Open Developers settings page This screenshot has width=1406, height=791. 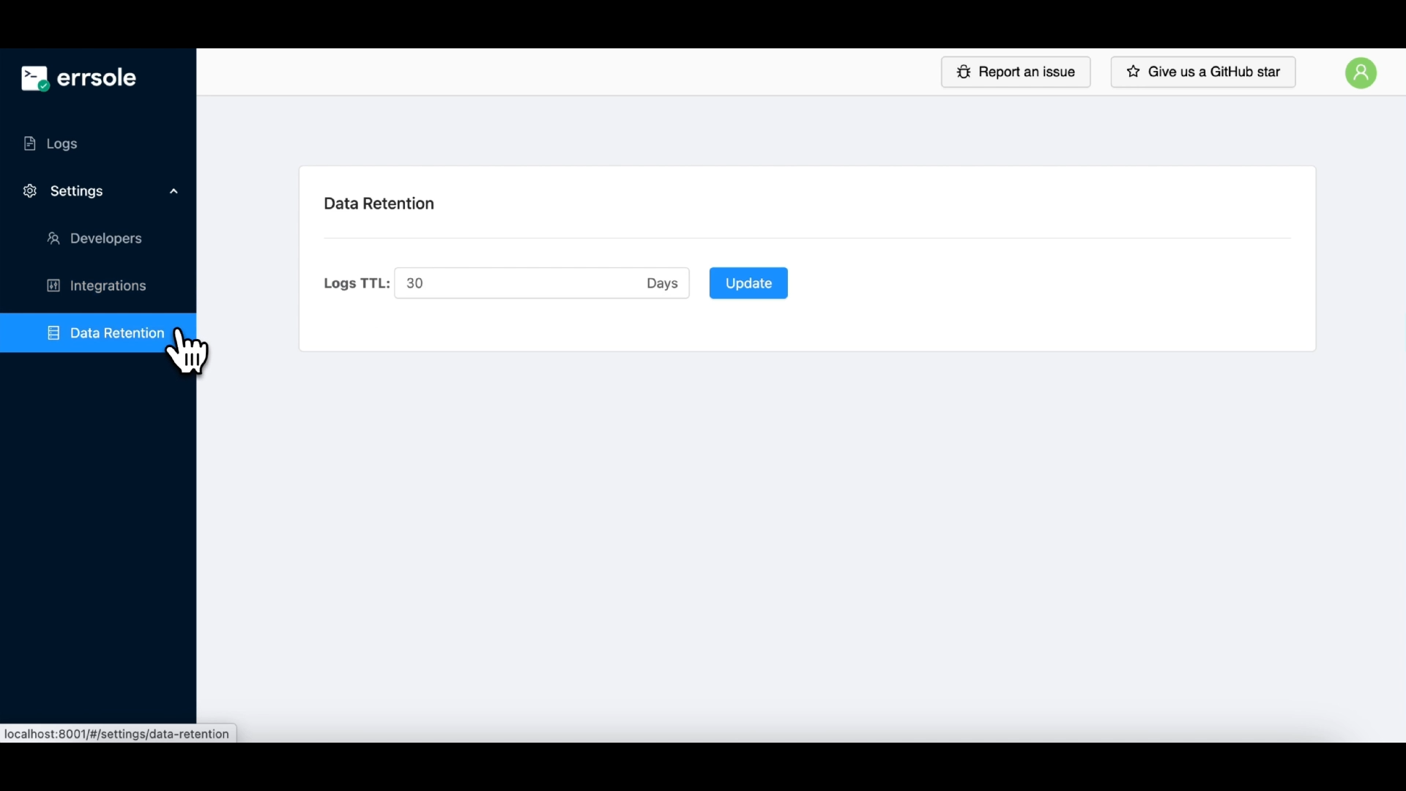106,238
